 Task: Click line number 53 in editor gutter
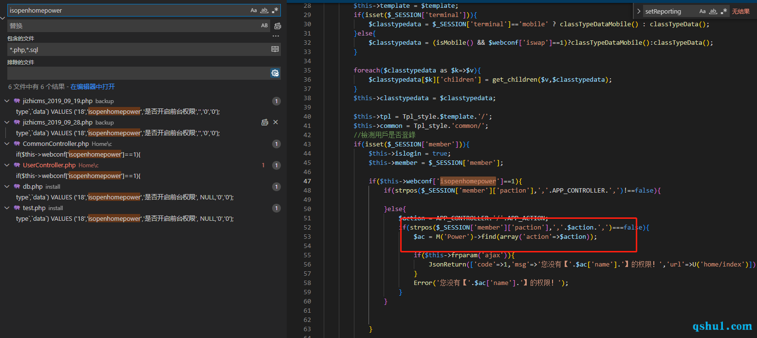pos(307,237)
